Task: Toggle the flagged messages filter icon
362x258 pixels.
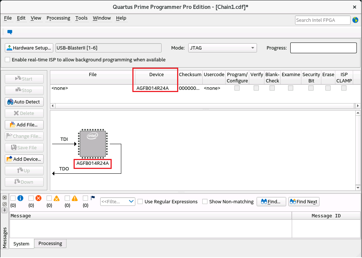Action: point(92,198)
